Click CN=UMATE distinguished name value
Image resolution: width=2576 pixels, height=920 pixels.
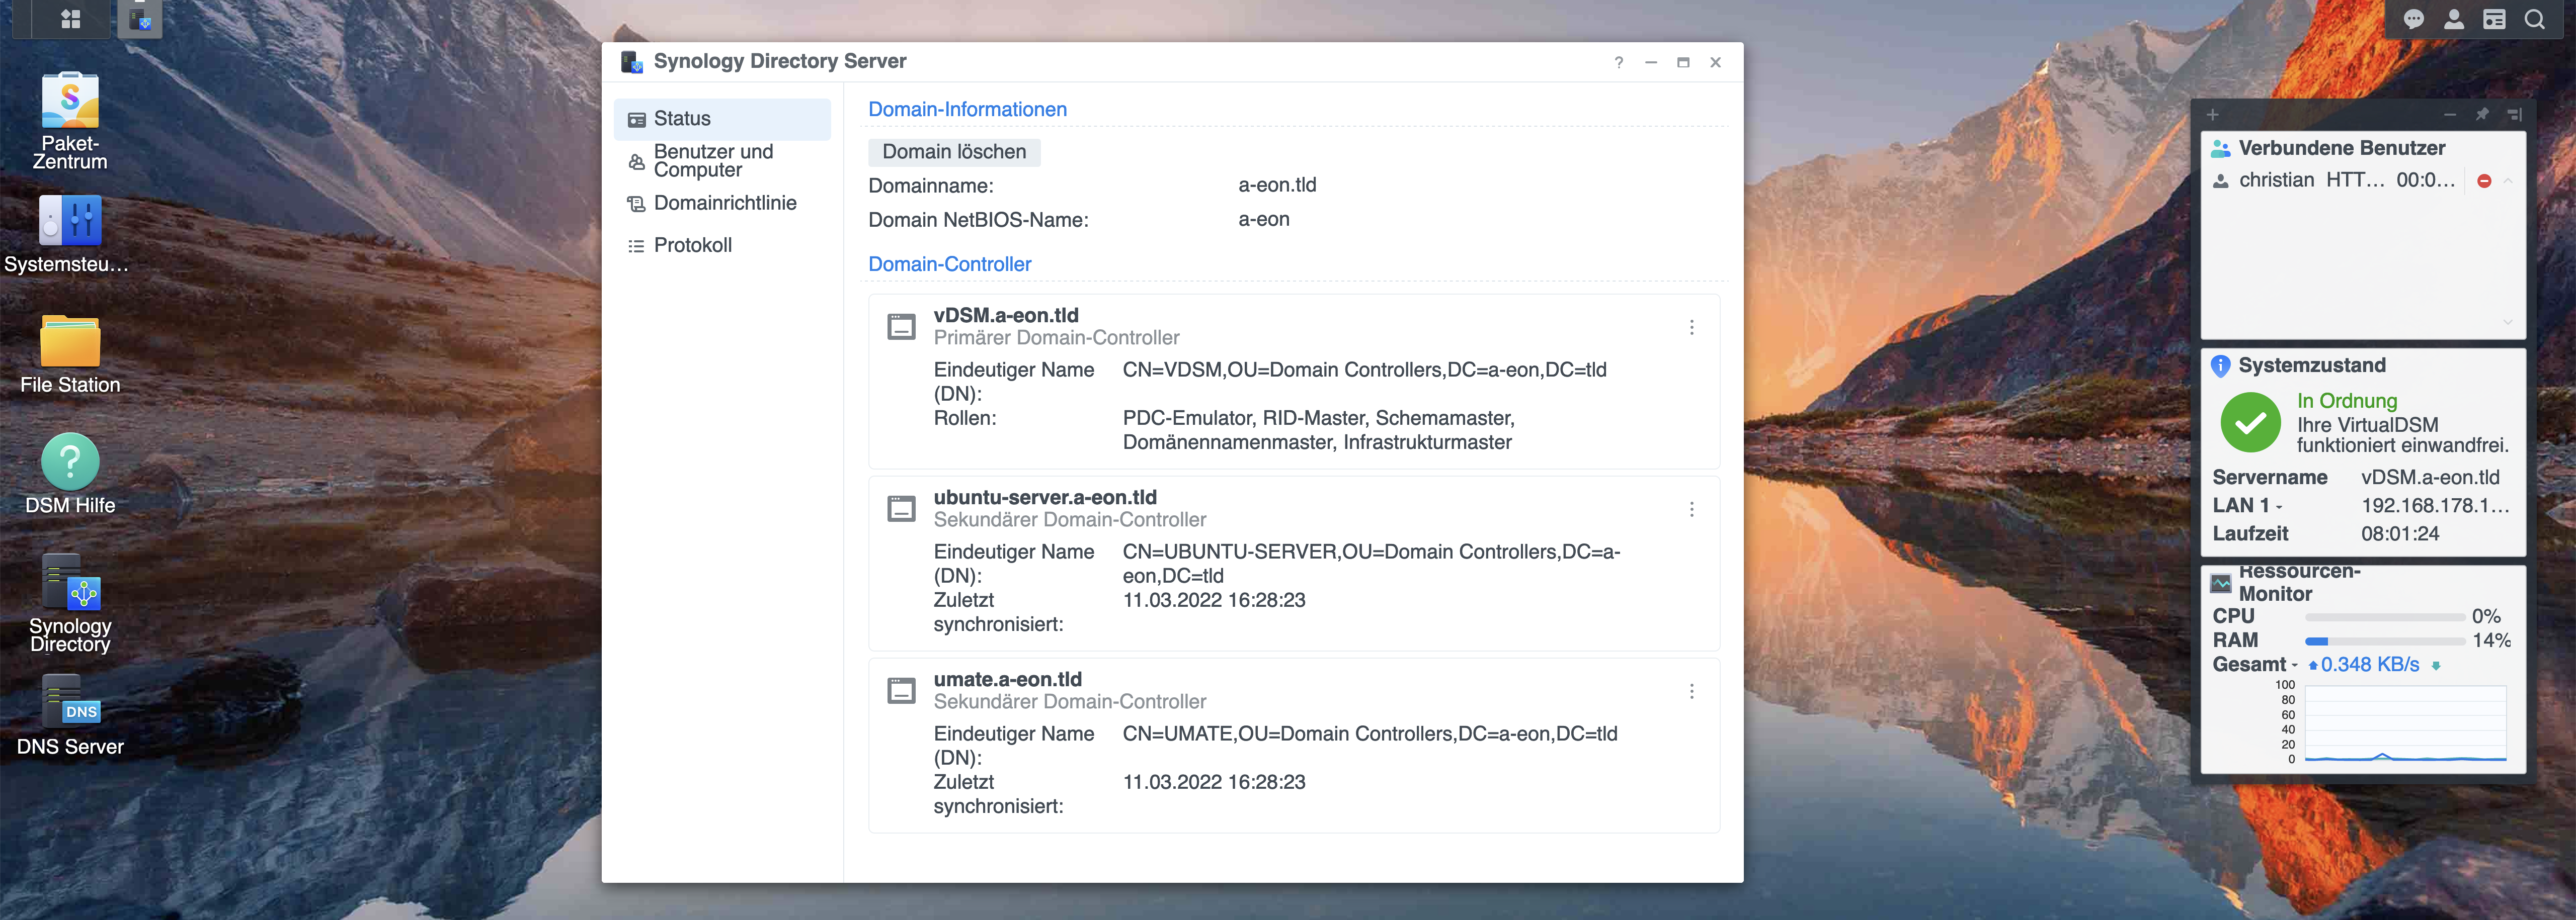coord(1369,734)
